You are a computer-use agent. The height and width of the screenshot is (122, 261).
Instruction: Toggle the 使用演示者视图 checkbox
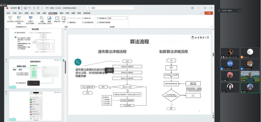click(x=98, y=22)
